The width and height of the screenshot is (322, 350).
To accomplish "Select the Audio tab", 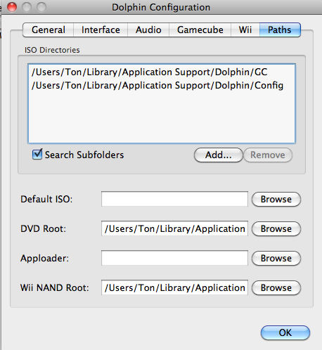I will point(148,30).
